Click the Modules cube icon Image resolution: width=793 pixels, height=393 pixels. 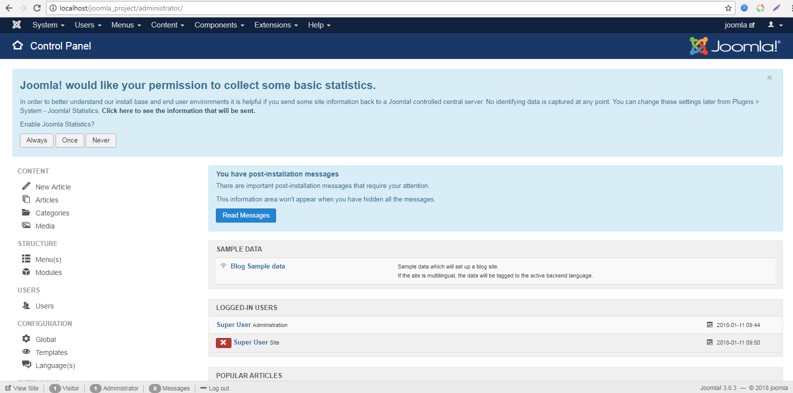26,272
